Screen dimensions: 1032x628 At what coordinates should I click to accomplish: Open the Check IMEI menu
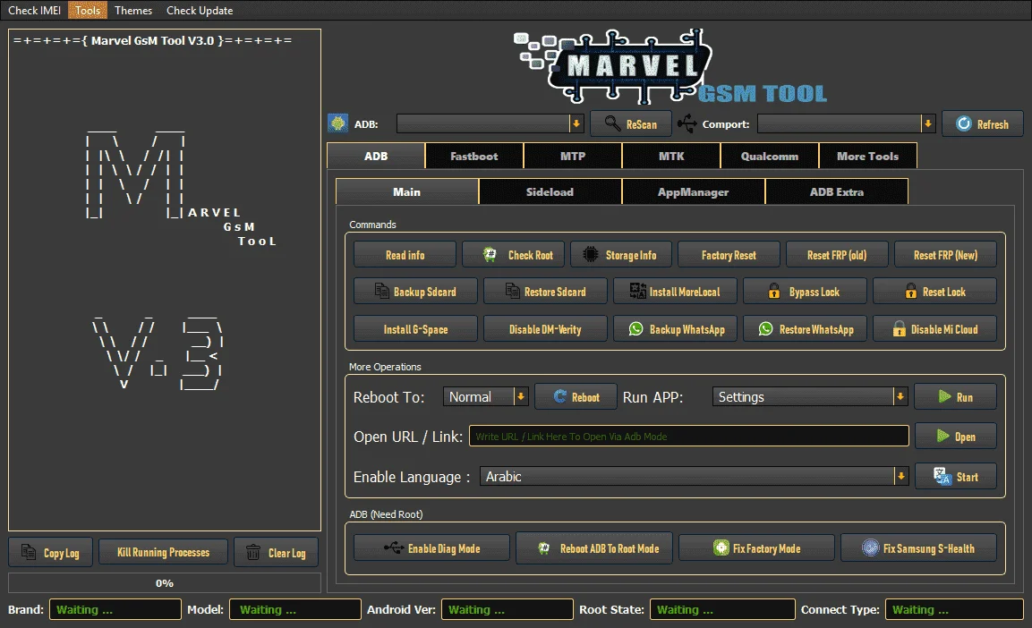click(34, 10)
